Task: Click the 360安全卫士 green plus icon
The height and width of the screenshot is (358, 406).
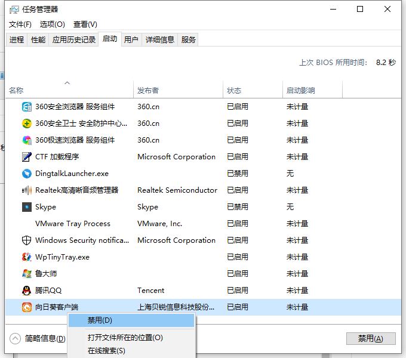Action: pos(27,124)
